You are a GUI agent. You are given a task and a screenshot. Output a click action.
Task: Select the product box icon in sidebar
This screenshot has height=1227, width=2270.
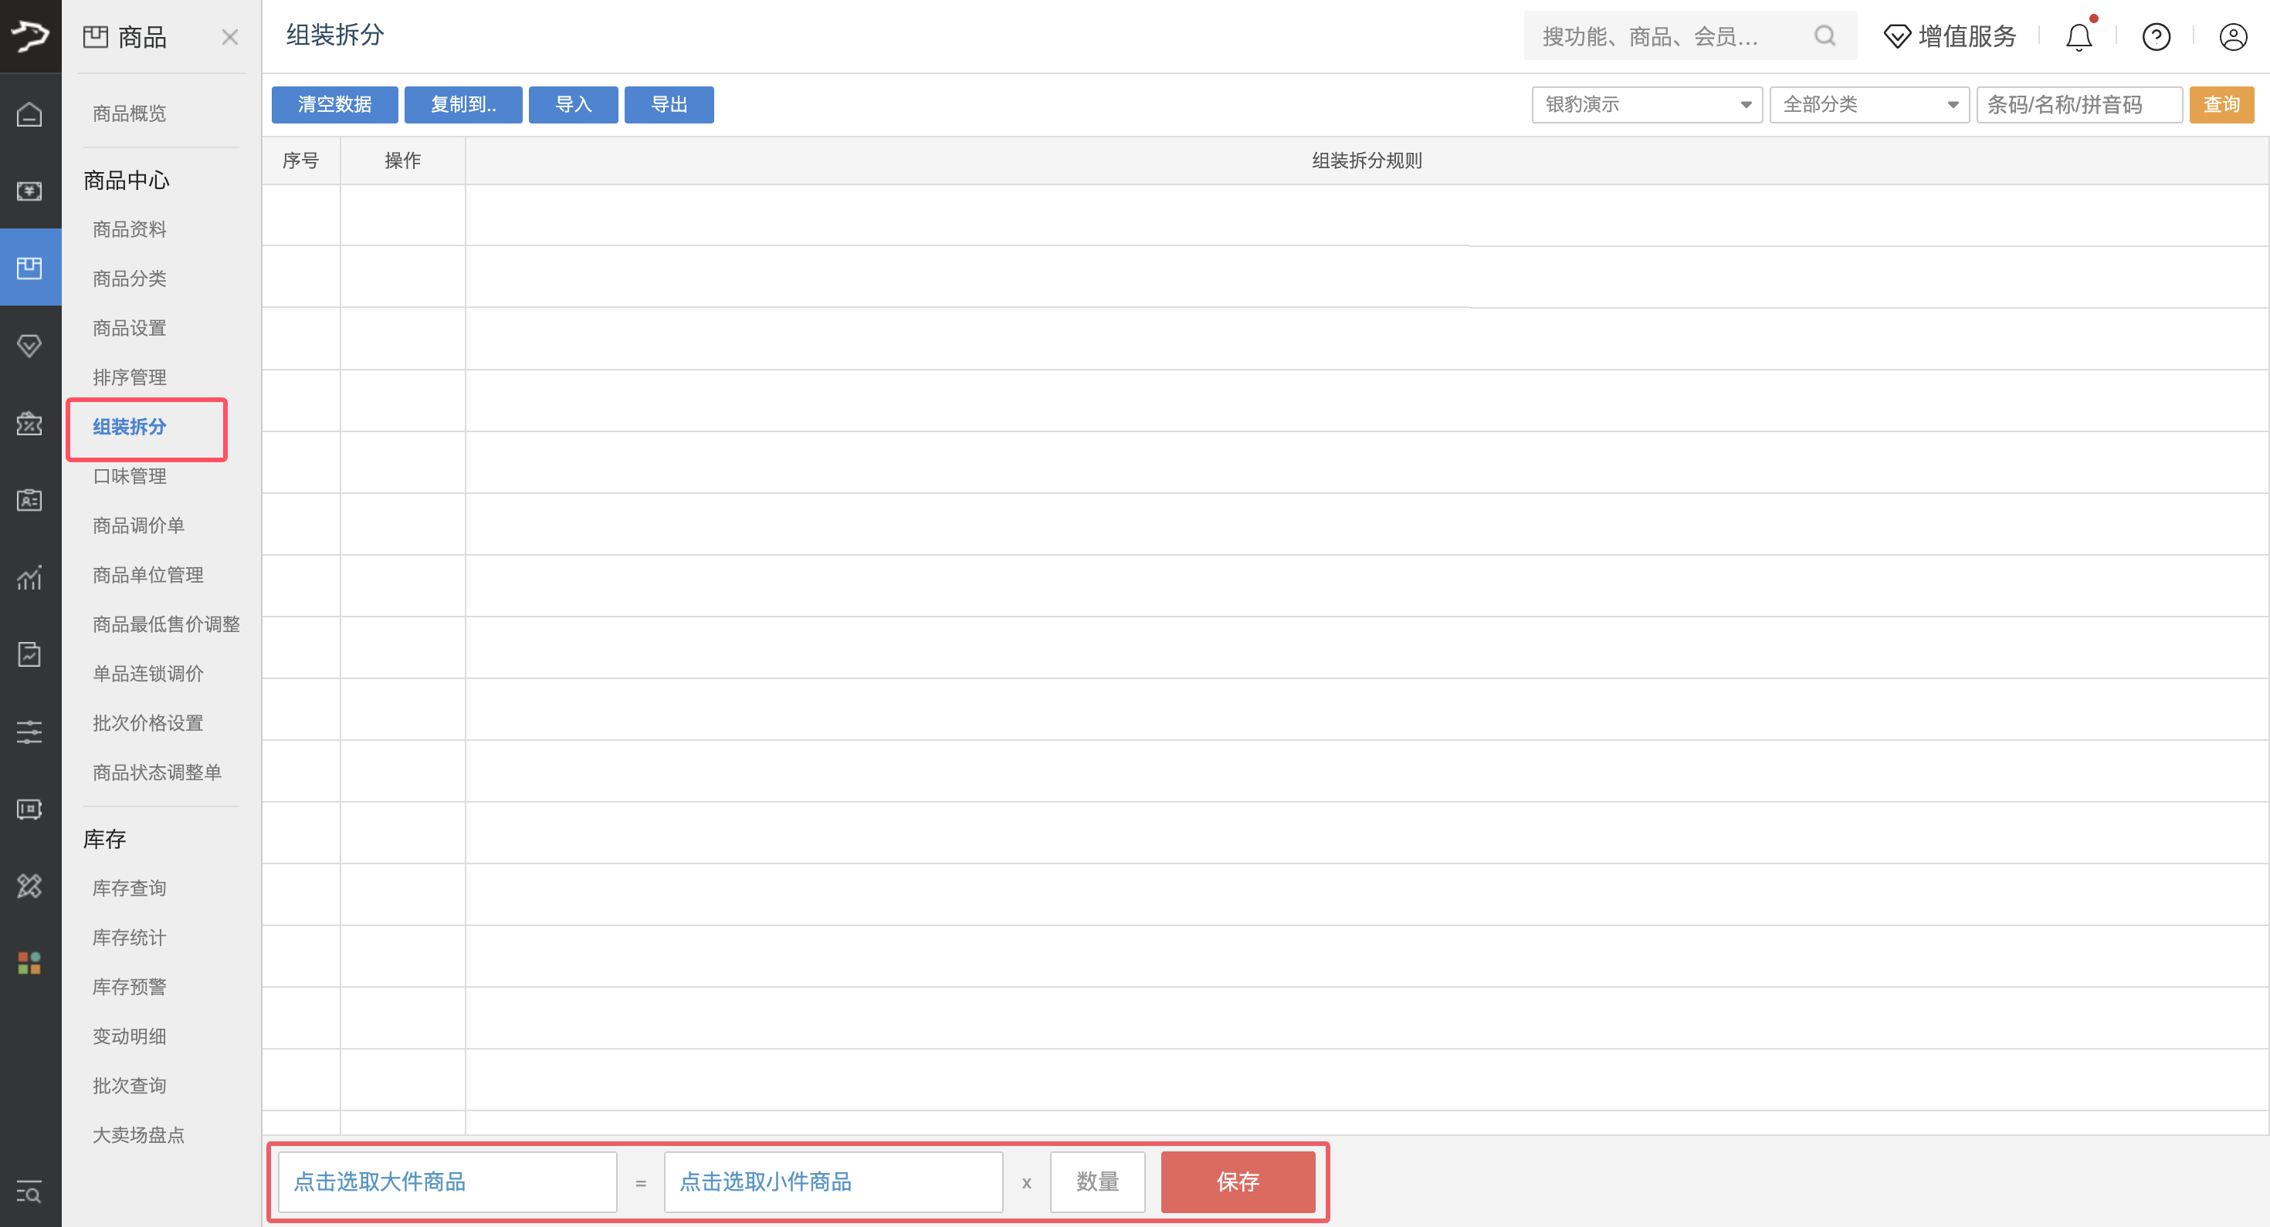[30, 268]
